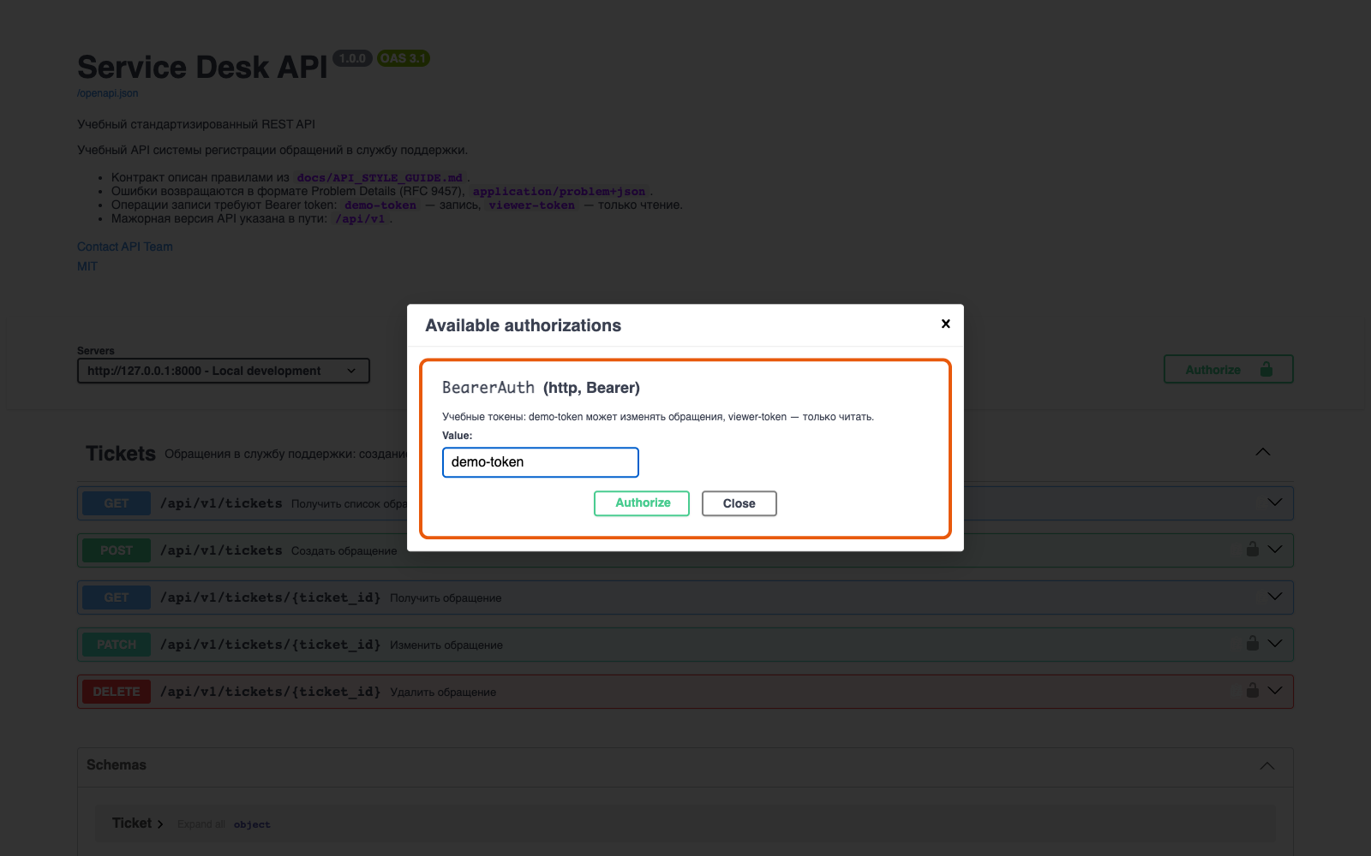Click the Schemas heading
1371x856 pixels.
click(117, 765)
